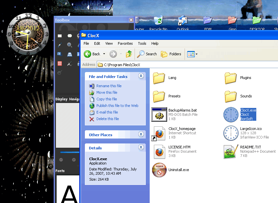Click the Display Navigation preview thumbnail
The width and height of the screenshot is (278, 203).
(67, 125)
